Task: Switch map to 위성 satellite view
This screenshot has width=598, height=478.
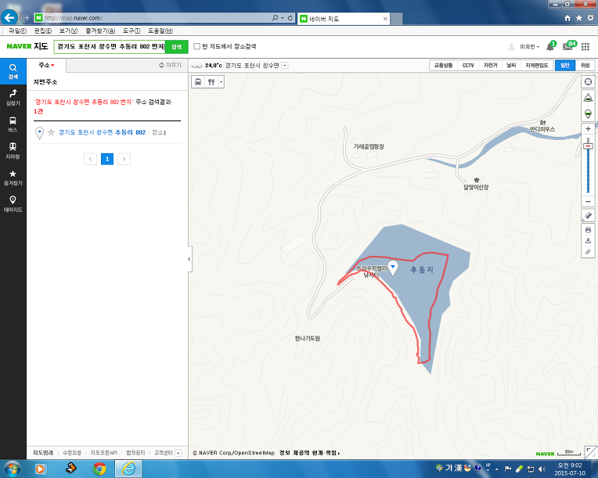Action: [585, 66]
